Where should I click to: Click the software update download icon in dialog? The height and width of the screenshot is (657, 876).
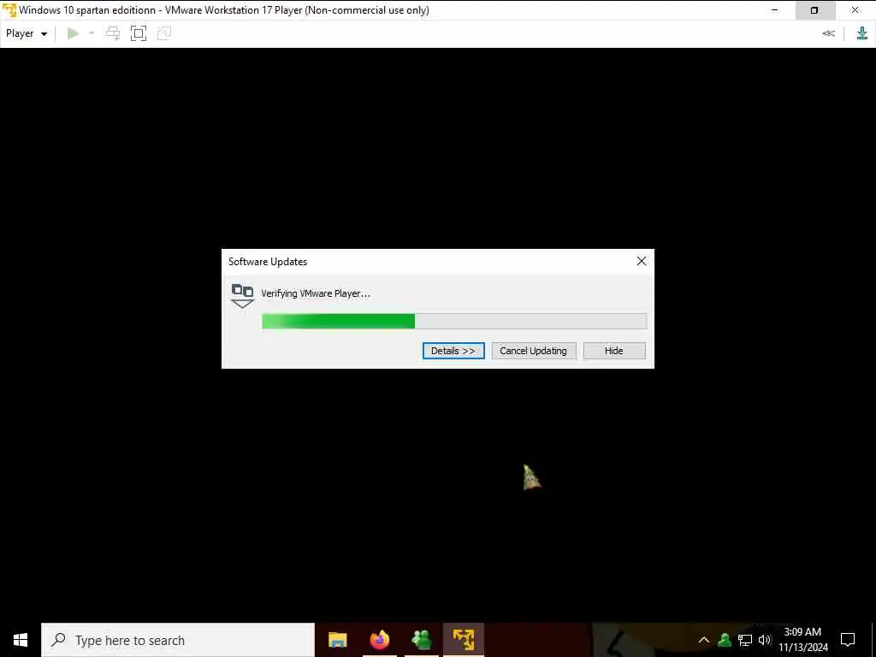pyautogui.click(x=242, y=295)
